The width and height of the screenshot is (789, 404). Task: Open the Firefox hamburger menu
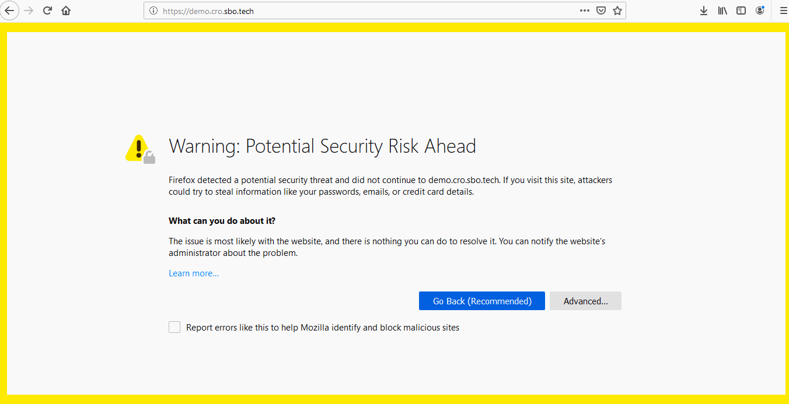783,10
